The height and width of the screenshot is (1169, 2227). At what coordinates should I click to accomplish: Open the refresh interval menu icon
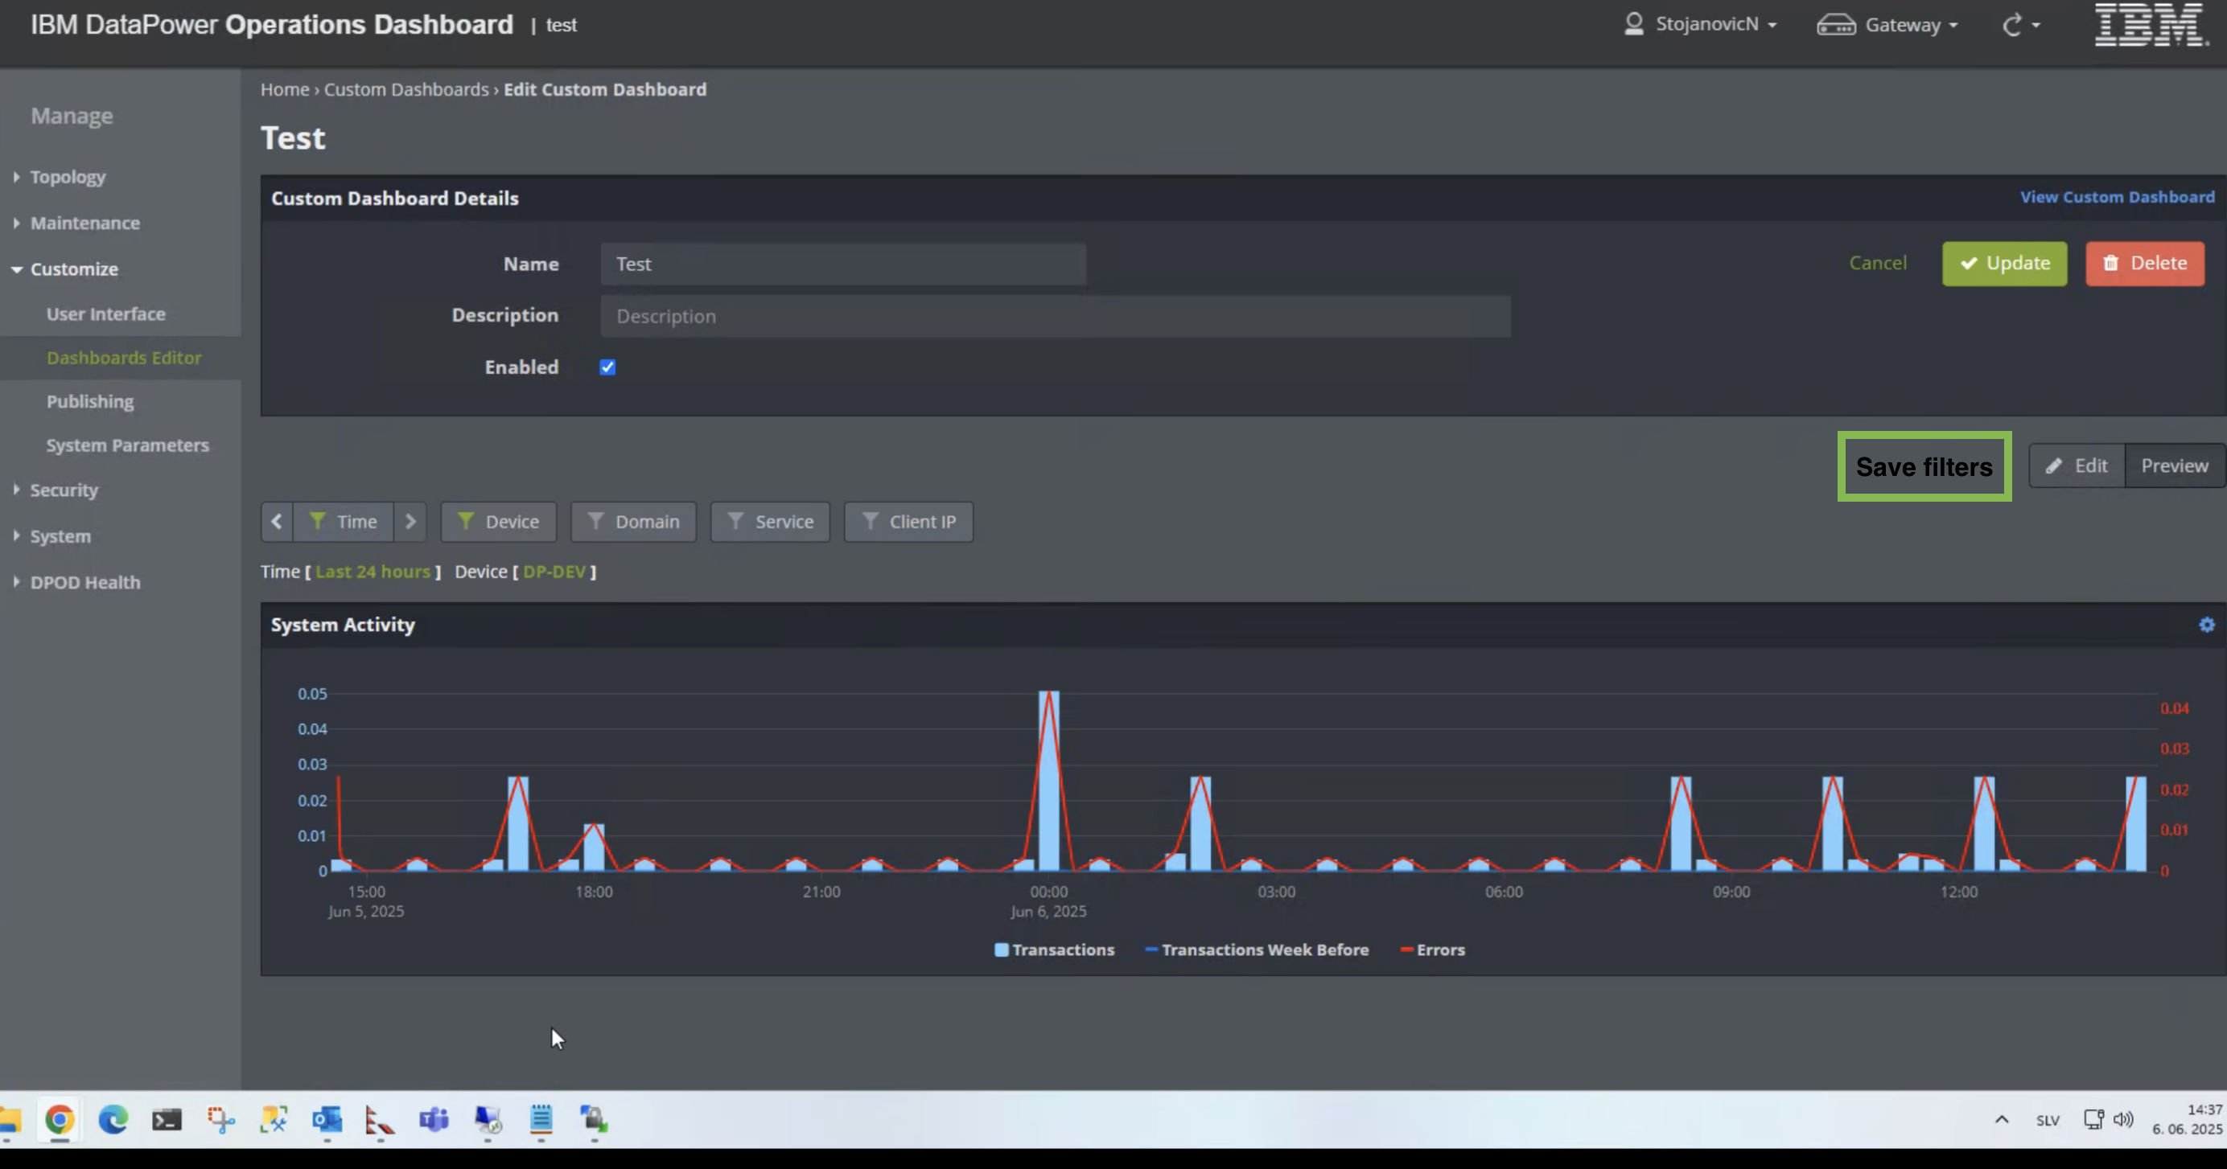[2019, 25]
